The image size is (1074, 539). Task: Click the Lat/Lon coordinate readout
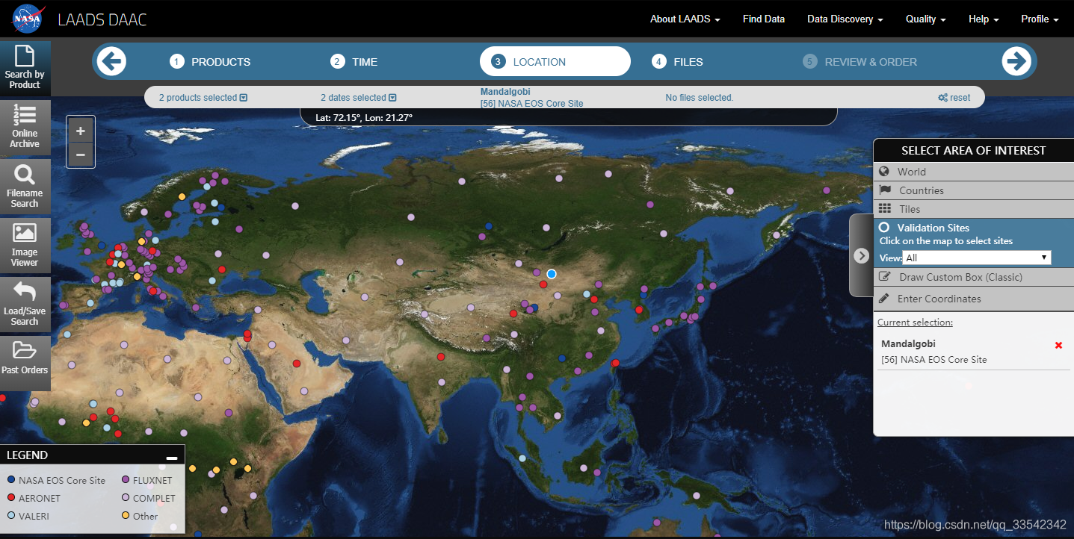364,117
